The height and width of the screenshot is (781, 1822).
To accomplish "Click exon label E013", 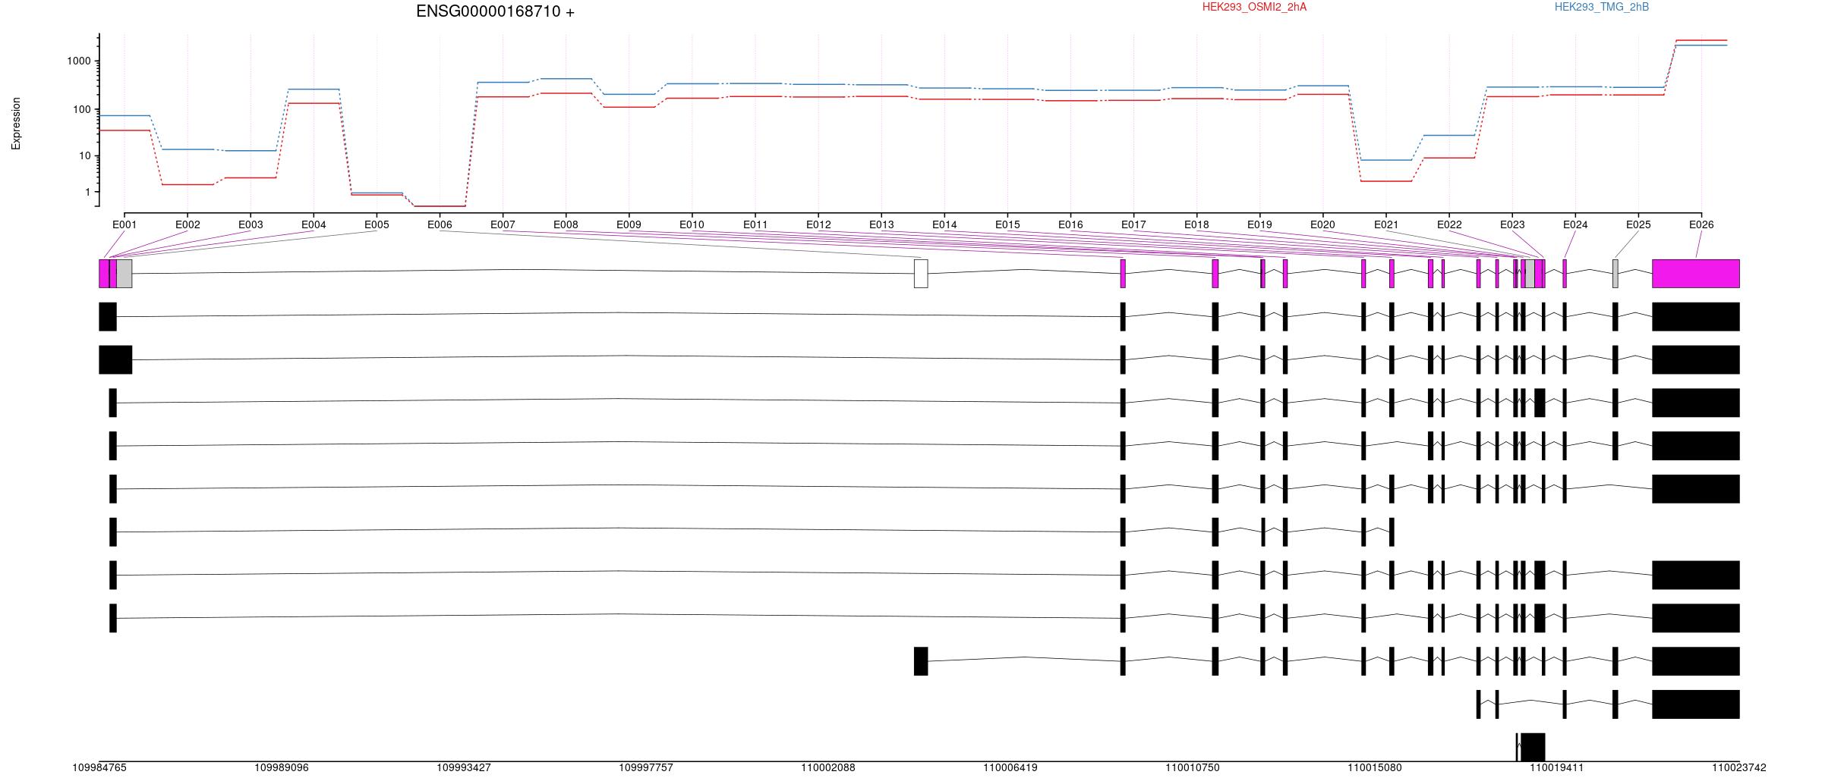I will 881,224.
